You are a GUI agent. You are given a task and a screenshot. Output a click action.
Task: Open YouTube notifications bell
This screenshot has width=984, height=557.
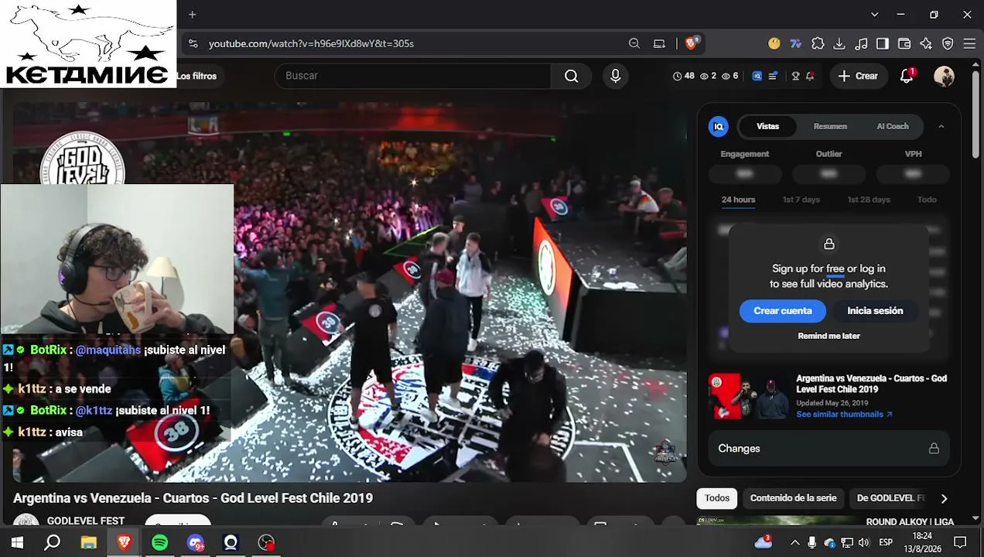907,76
